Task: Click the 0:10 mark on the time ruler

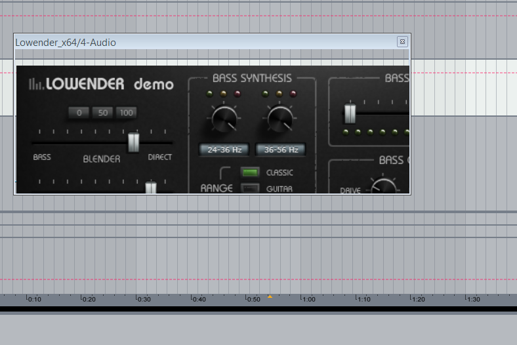Action: pos(34,299)
